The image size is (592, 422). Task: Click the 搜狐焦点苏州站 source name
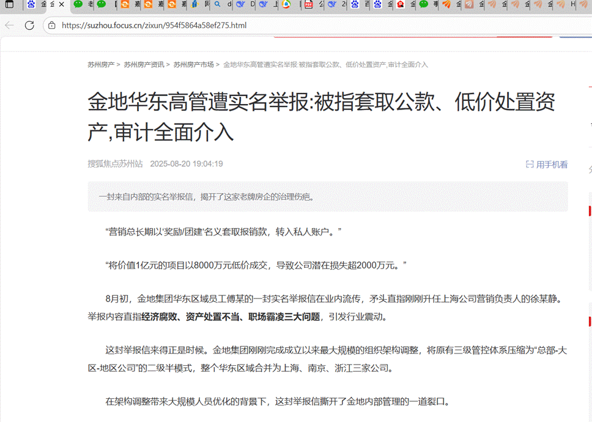click(x=115, y=164)
